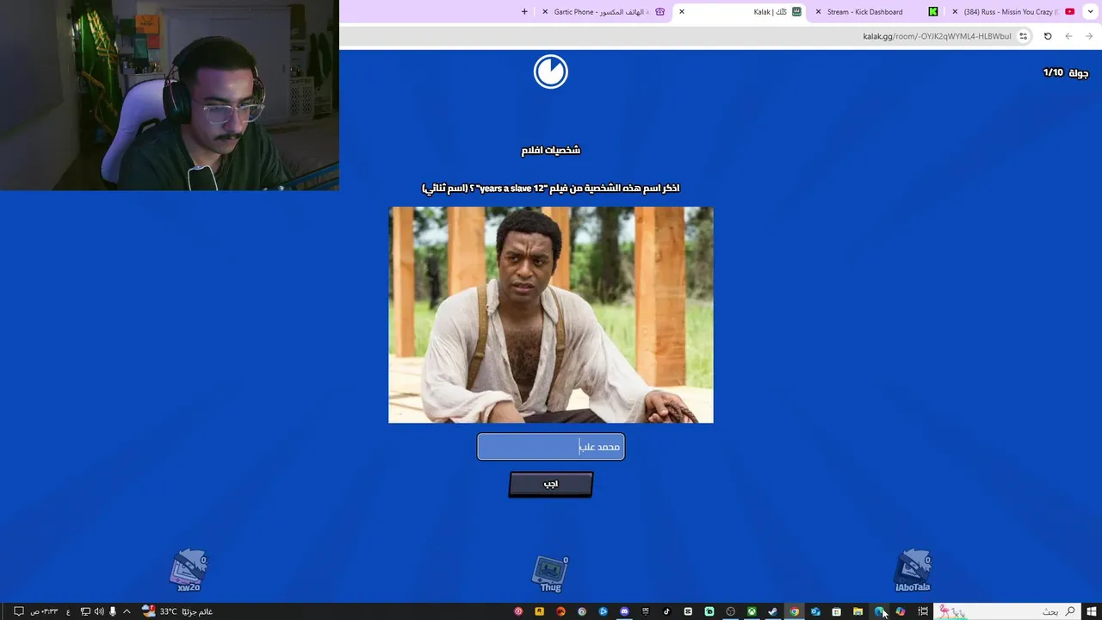Viewport: 1102px width, 620px height.
Task: Select the Kalak tab
Action: pyautogui.click(x=740, y=12)
